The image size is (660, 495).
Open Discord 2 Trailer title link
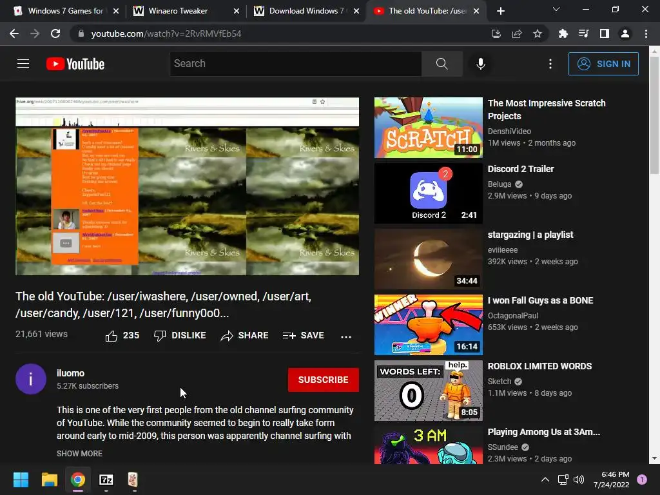click(x=521, y=169)
